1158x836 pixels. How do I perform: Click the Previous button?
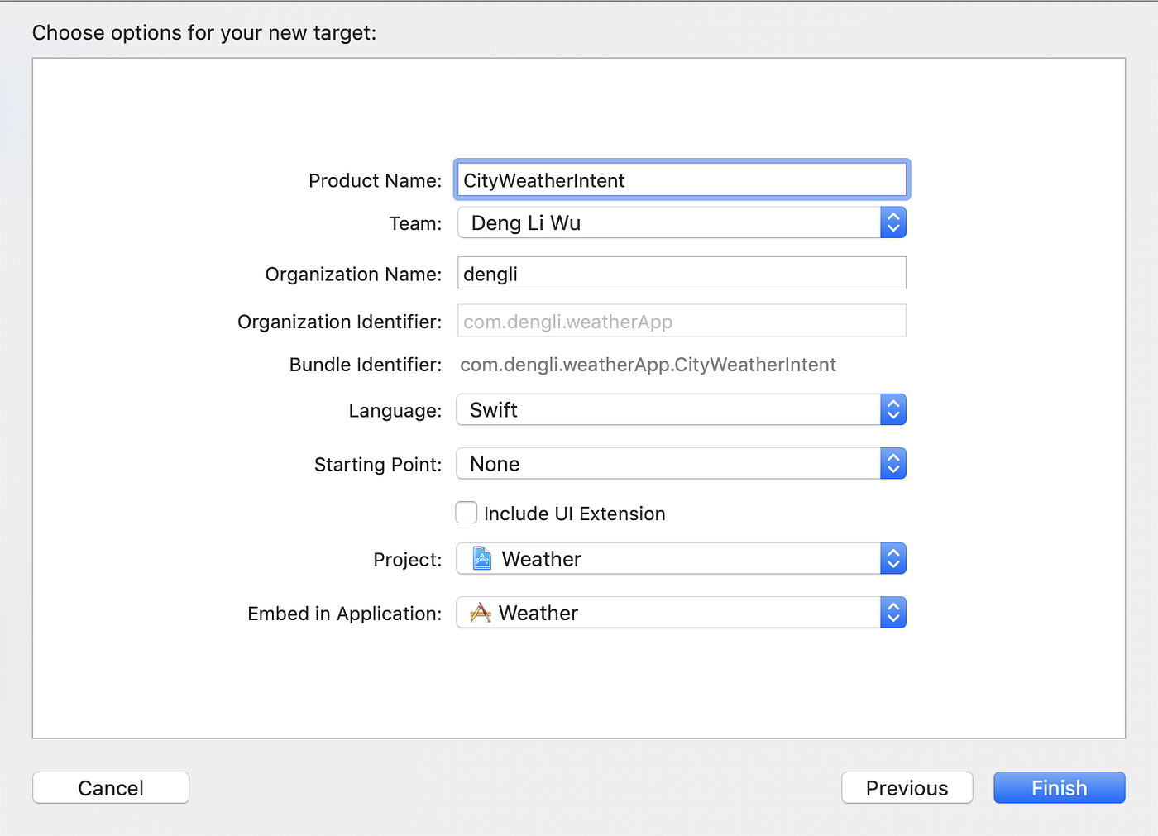coord(907,787)
